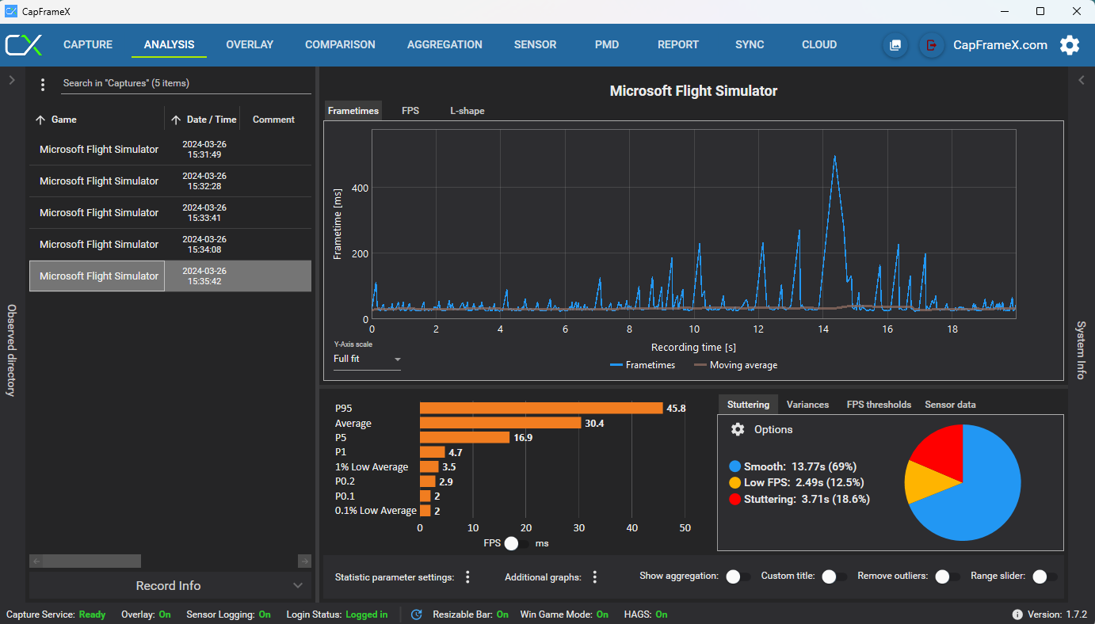Viewport: 1095px width, 624px height.
Task: Open the CapFrameX.com link
Action: (1000, 45)
